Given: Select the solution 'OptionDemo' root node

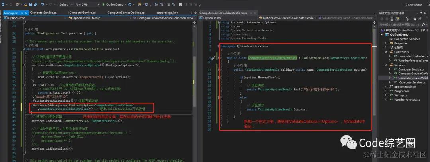Looking at the screenshot, I should click(x=405, y=30).
